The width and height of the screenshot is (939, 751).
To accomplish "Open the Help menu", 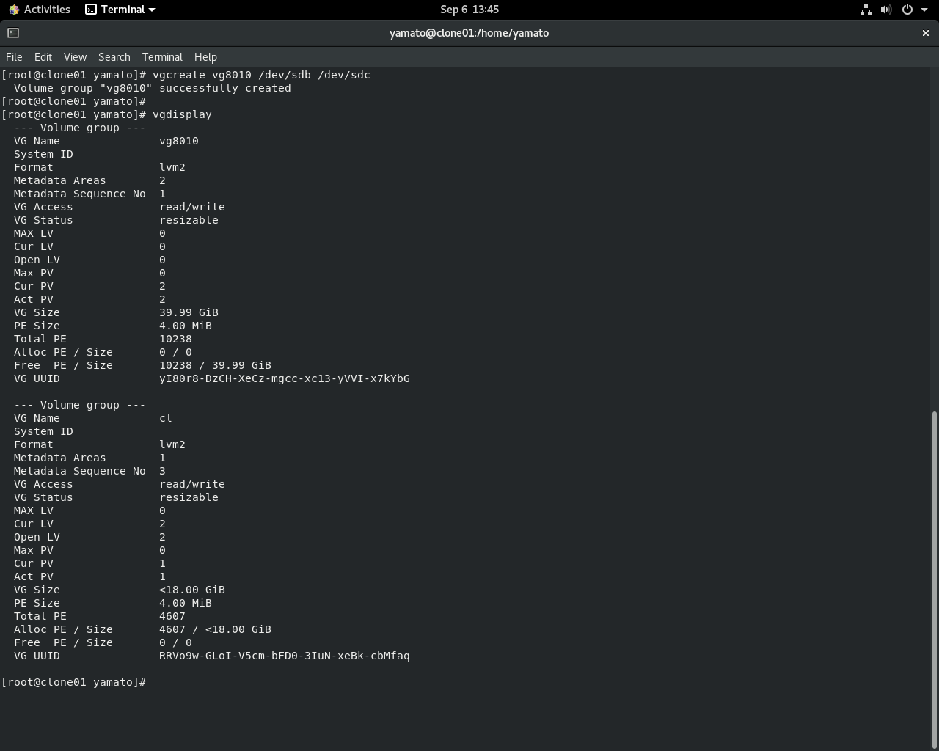I will [205, 57].
